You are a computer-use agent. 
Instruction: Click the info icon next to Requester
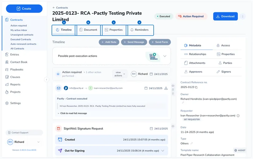(238, 115)
